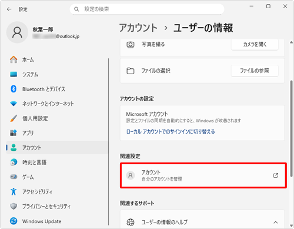Click the ファイルの参照 button
294x229 pixels.
[255, 71]
